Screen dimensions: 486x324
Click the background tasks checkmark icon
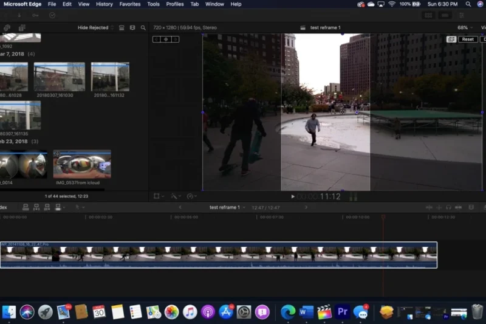(x=52, y=15)
